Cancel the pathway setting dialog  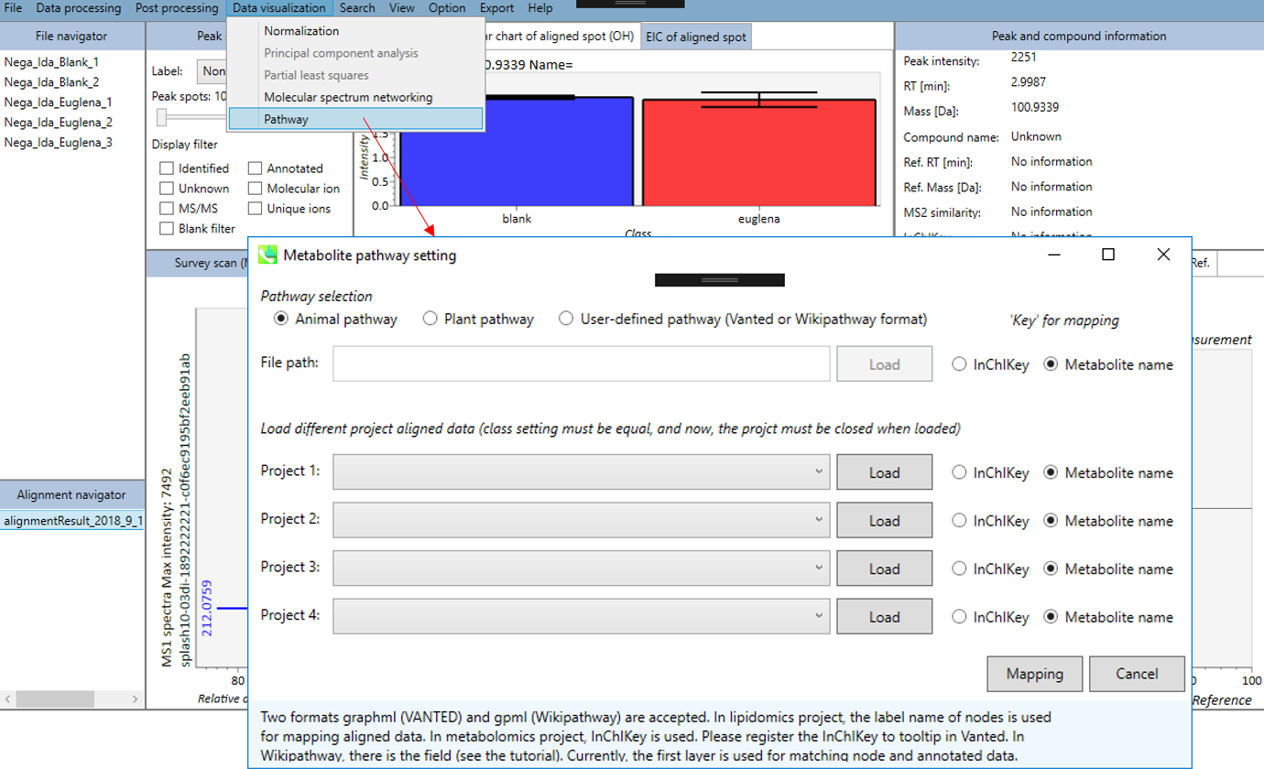pyautogui.click(x=1137, y=674)
